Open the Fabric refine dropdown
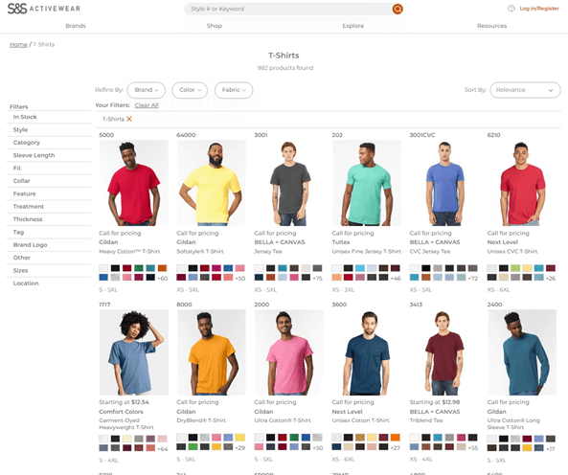This screenshot has height=475, width=568. pos(234,90)
